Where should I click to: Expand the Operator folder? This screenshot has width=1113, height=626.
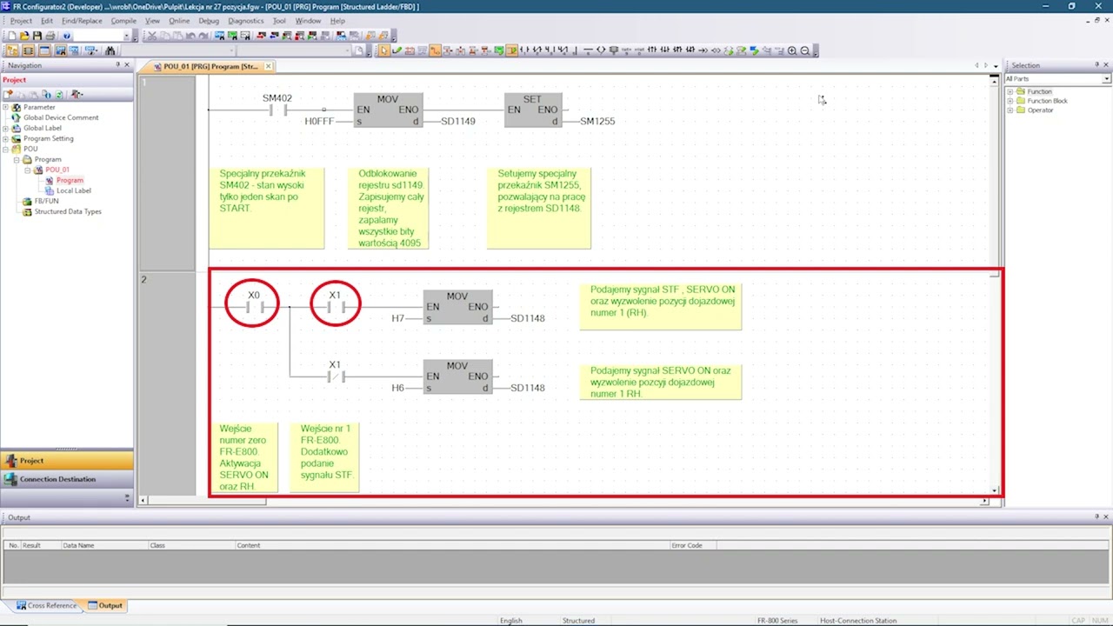pos(1010,110)
